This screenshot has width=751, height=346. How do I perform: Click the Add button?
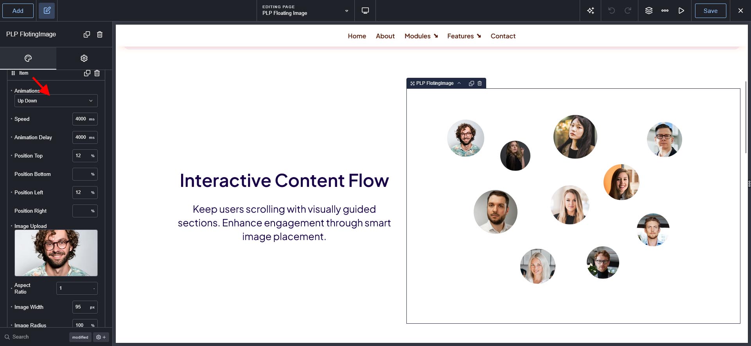point(18,11)
